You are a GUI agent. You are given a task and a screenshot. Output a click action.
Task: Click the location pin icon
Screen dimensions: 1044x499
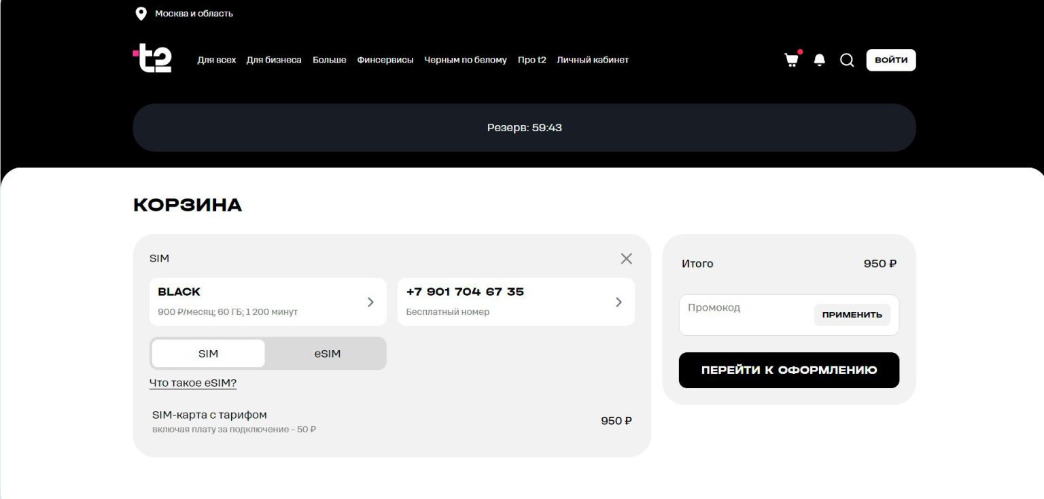[141, 14]
